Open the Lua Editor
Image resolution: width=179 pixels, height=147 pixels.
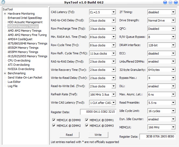14,82
